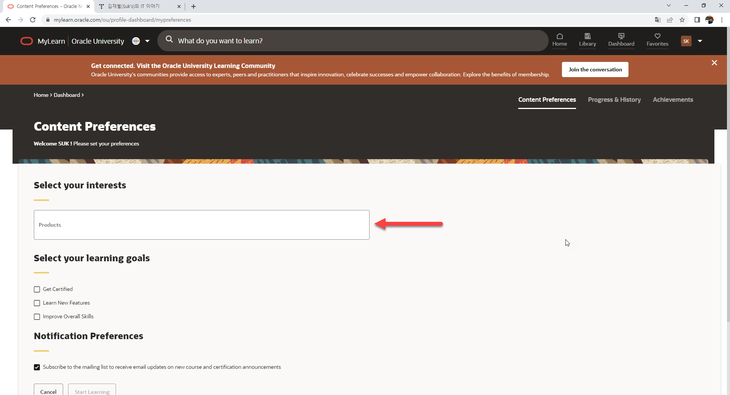Uncheck the mailing list subscription checkbox

coord(37,367)
